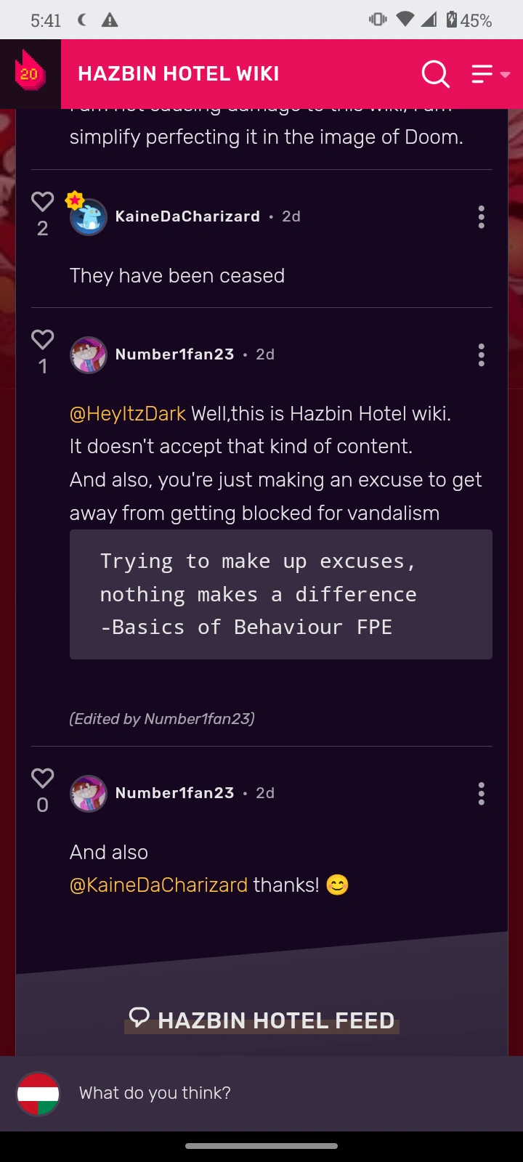Like Number1fan23's "And also" reply

click(x=42, y=779)
